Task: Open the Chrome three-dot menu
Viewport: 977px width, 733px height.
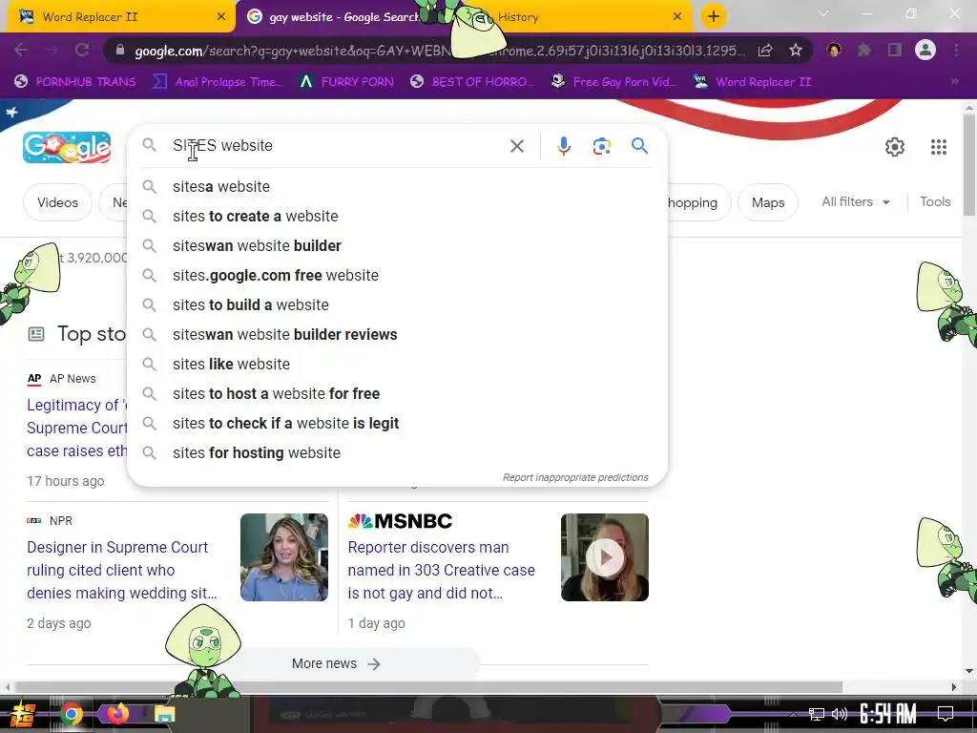Action: [956, 50]
